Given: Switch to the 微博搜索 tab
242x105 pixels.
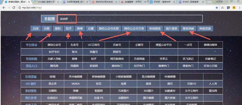Looking at the screenshot, I should [x=133, y=2].
